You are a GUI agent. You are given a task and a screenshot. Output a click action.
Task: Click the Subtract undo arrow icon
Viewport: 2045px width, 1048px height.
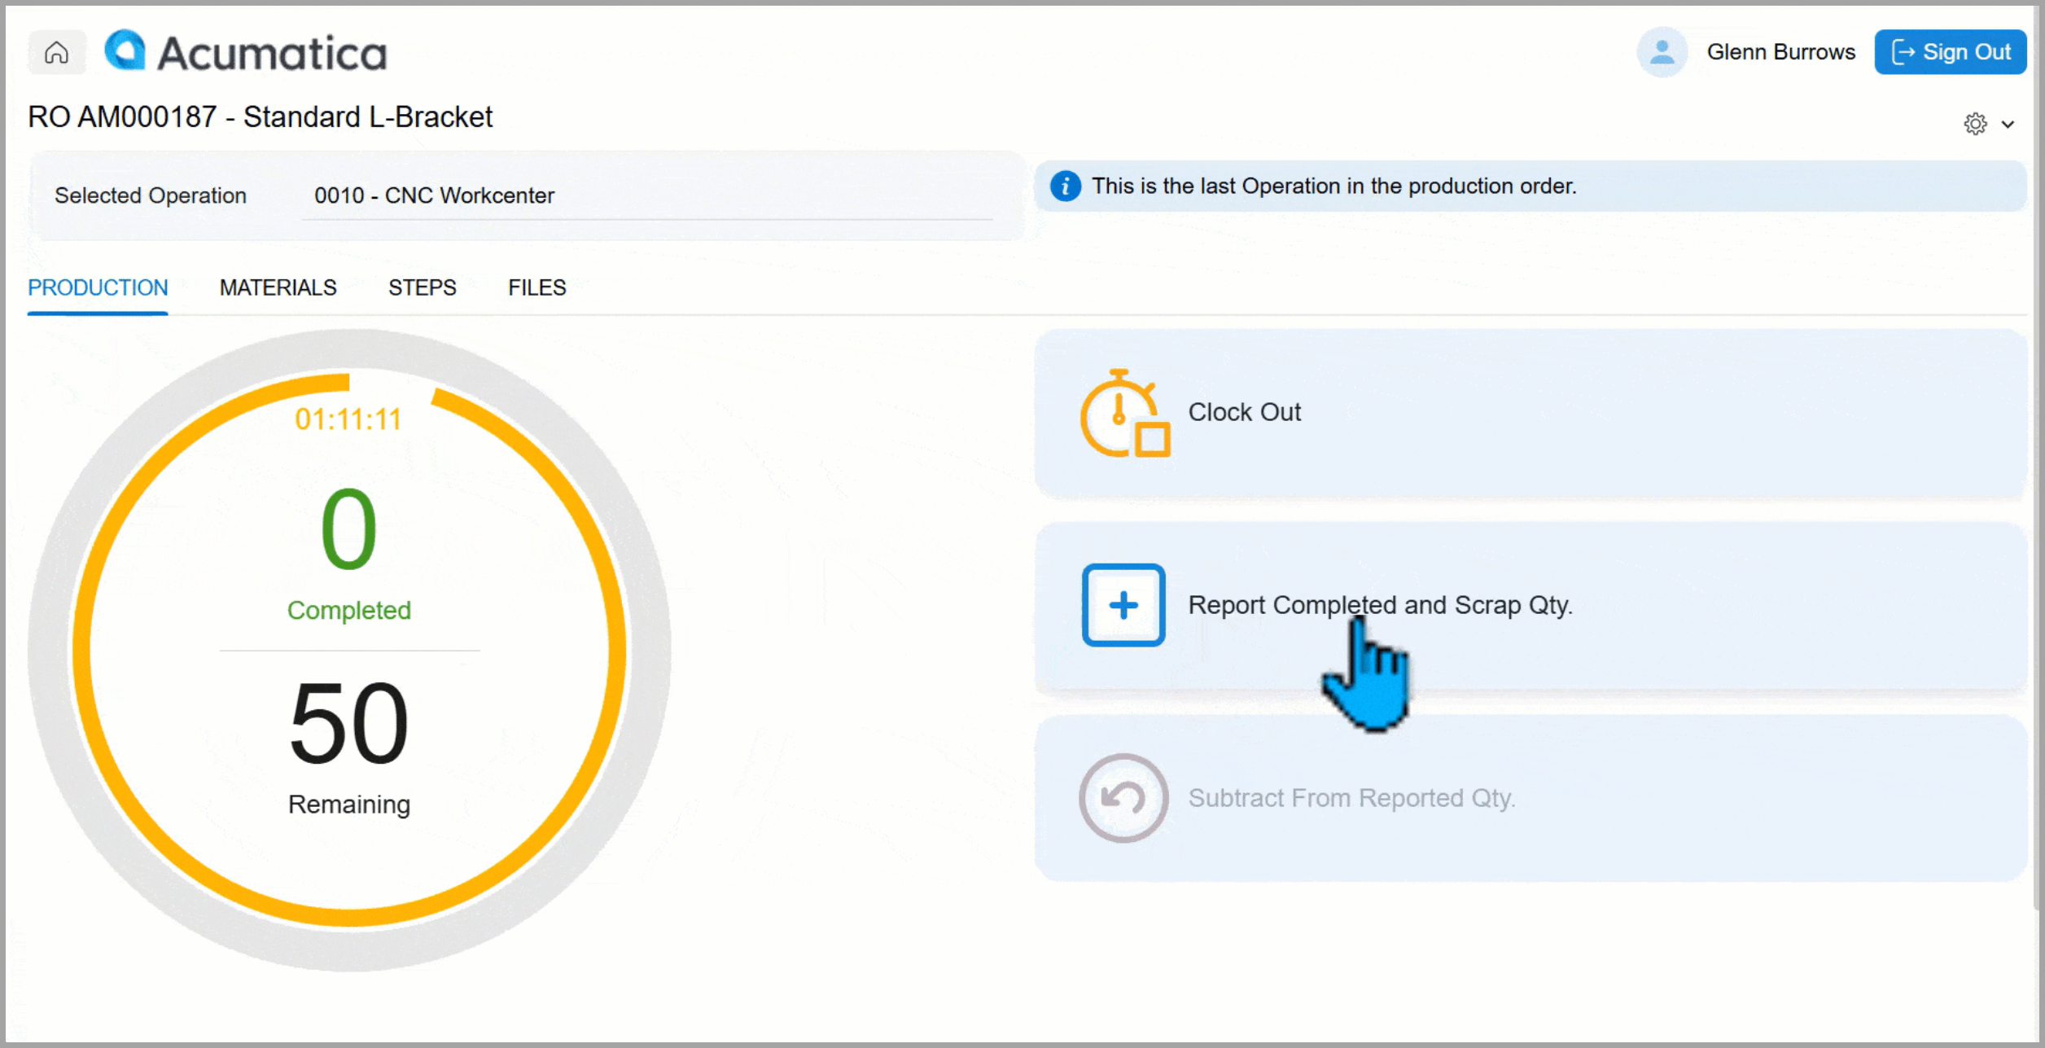[x=1123, y=798]
